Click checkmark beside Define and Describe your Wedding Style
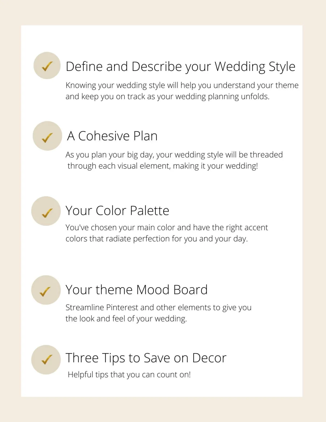 click(47, 65)
